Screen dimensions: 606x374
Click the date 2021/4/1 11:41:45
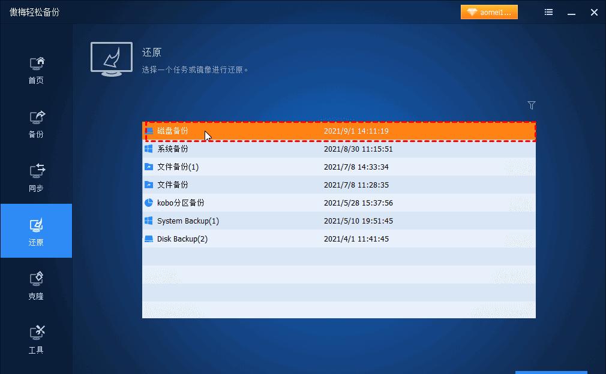pos(356,239)
